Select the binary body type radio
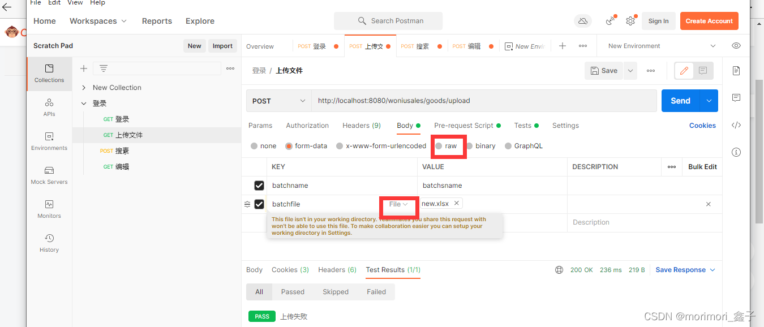The image size is (764, 327). pyautogui.click(x=469, y=146)
